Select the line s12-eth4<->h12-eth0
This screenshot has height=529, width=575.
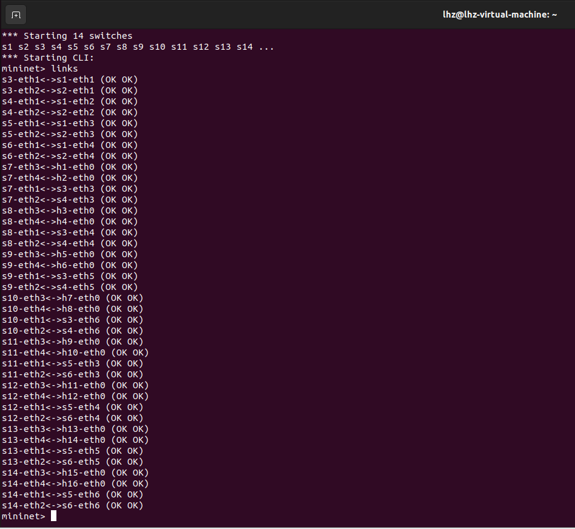[x=75, y=396]
